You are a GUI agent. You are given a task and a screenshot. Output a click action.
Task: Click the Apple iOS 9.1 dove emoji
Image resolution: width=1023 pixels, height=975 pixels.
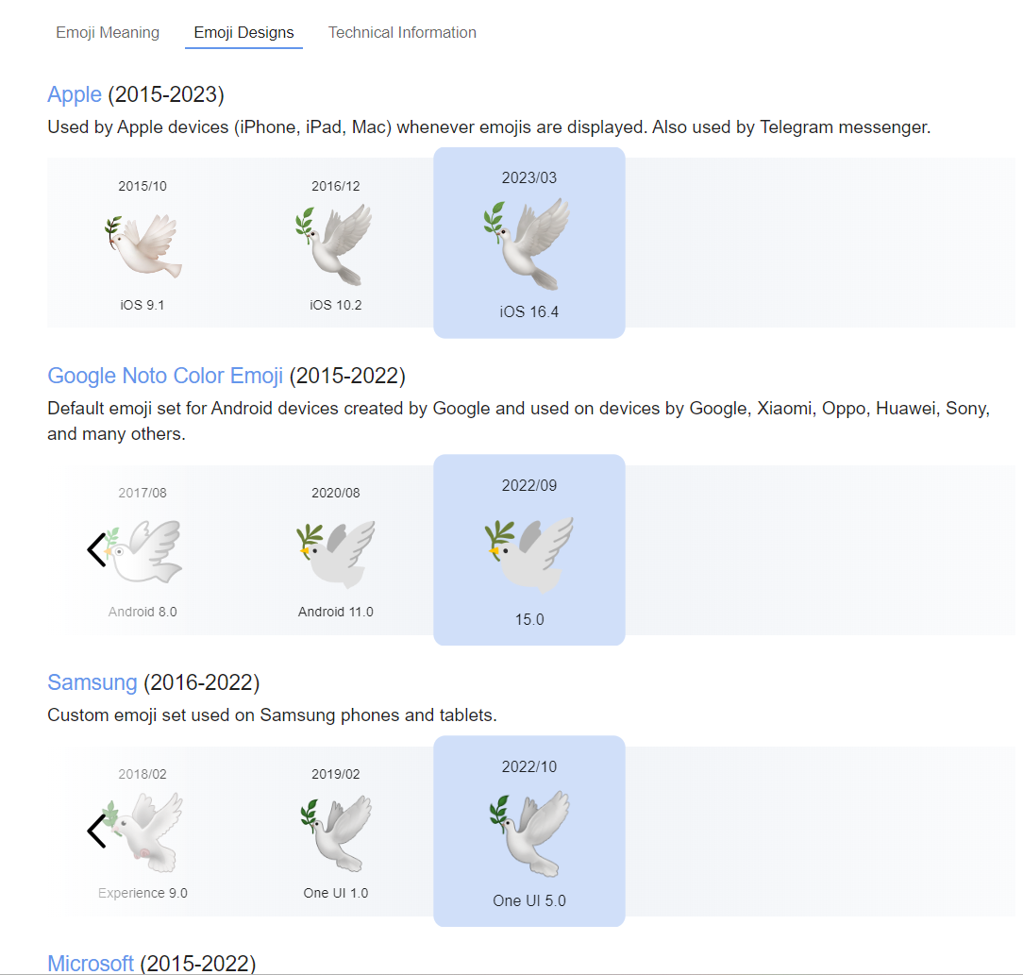[143, 245]
